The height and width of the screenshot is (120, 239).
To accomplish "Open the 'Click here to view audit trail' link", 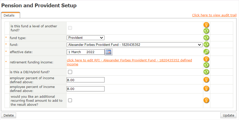I will coord(214,15).
